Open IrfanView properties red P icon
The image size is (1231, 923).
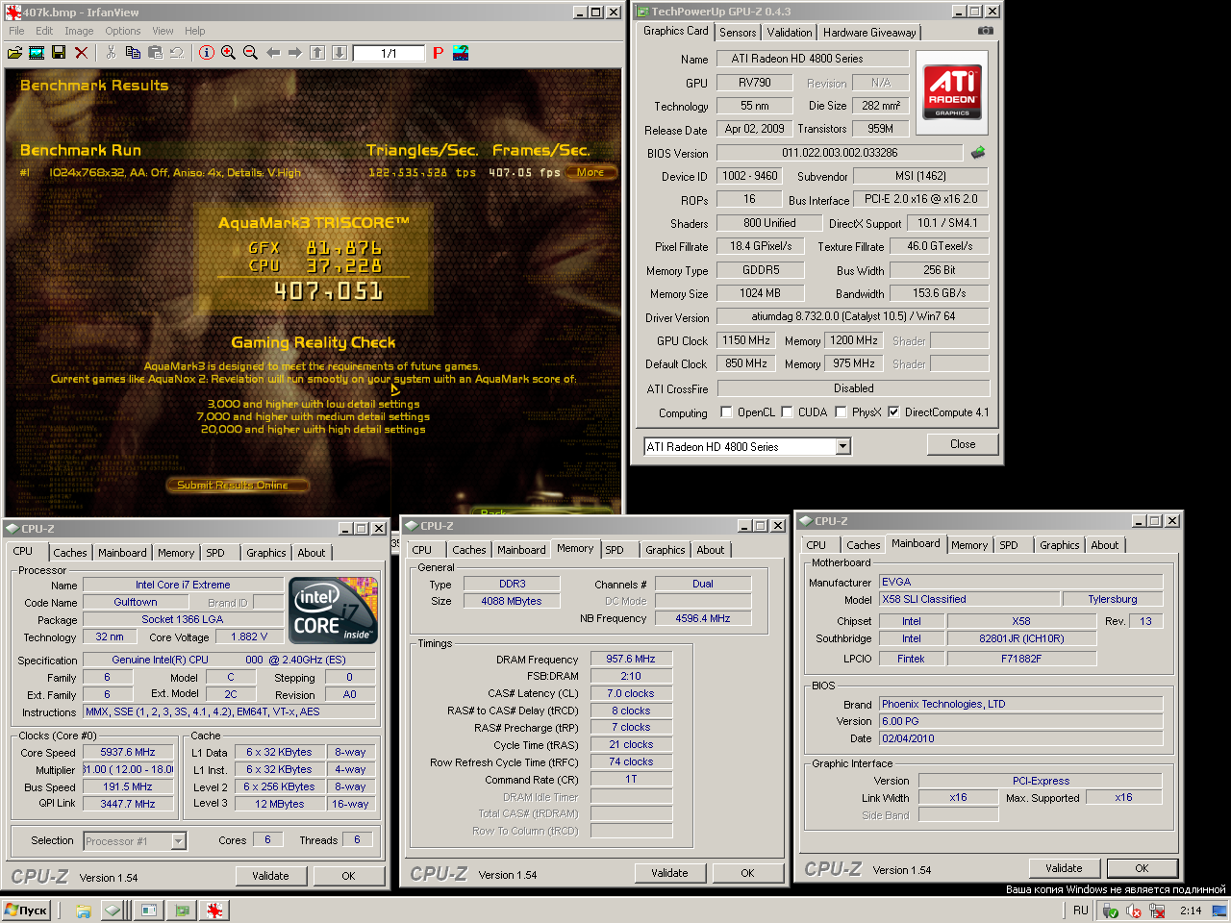(438, 53)
